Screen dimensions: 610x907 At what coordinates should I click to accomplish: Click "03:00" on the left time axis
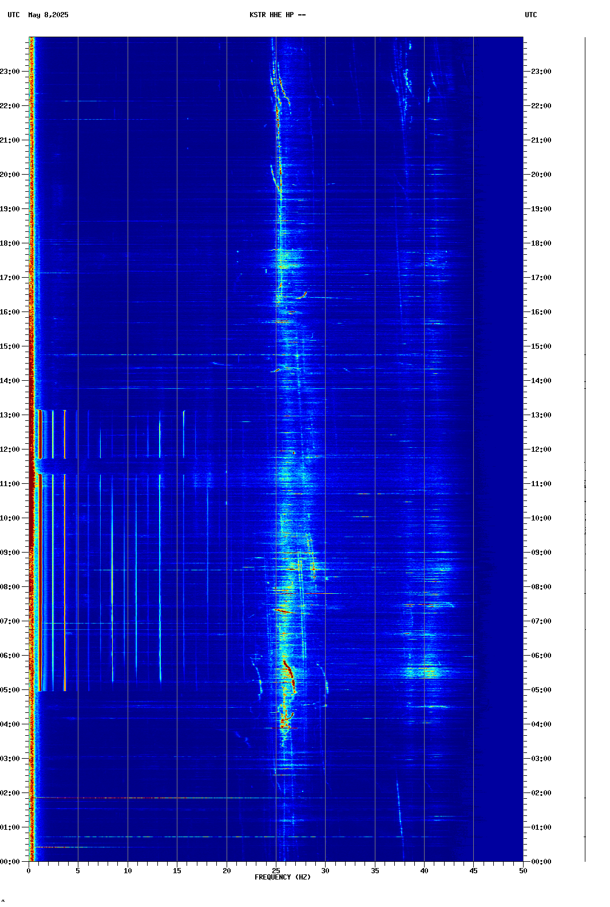[x=10, y=759]
